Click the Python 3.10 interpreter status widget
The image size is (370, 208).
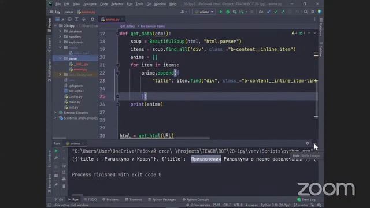pyautogui.click(x=275, y=205)
